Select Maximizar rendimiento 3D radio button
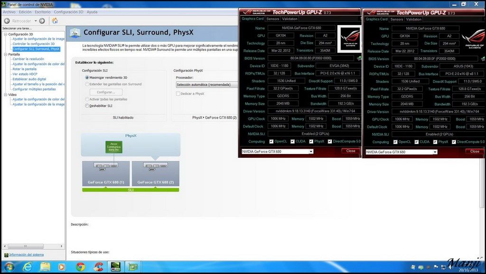Viewport: 486px width, 274px height. 87,78
